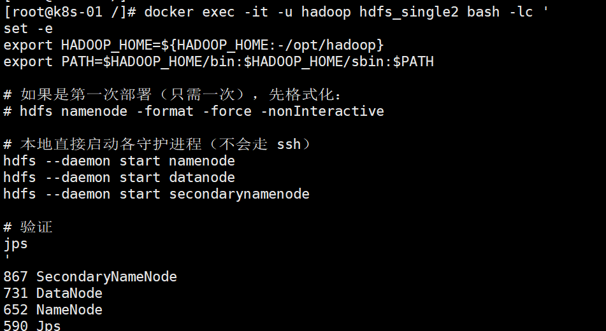Click the '590 Jps' output line
The image size is (606, 331).
click(32, 326)
